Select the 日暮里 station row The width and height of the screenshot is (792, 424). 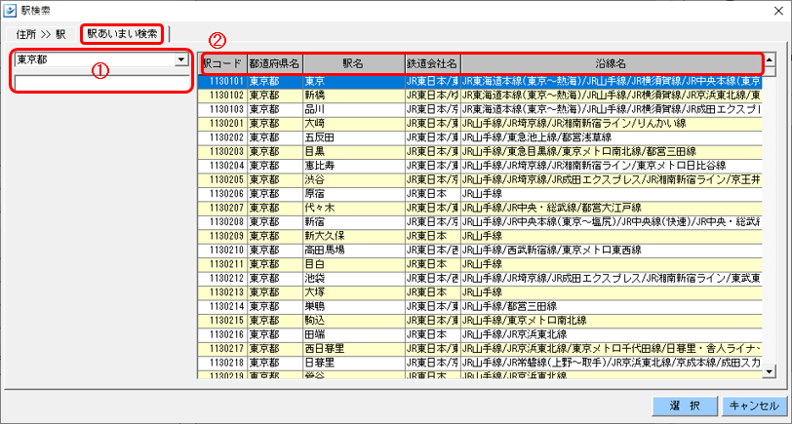(x=479, y=363)
